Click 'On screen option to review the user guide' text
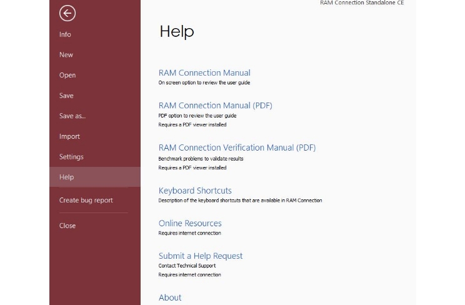 pos(204,82)
